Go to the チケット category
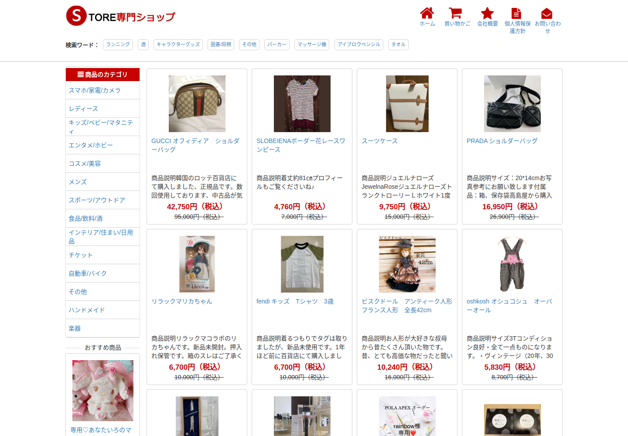Image resolution: width=628 pixels, height=436 pixels. [x=102, y=255]
